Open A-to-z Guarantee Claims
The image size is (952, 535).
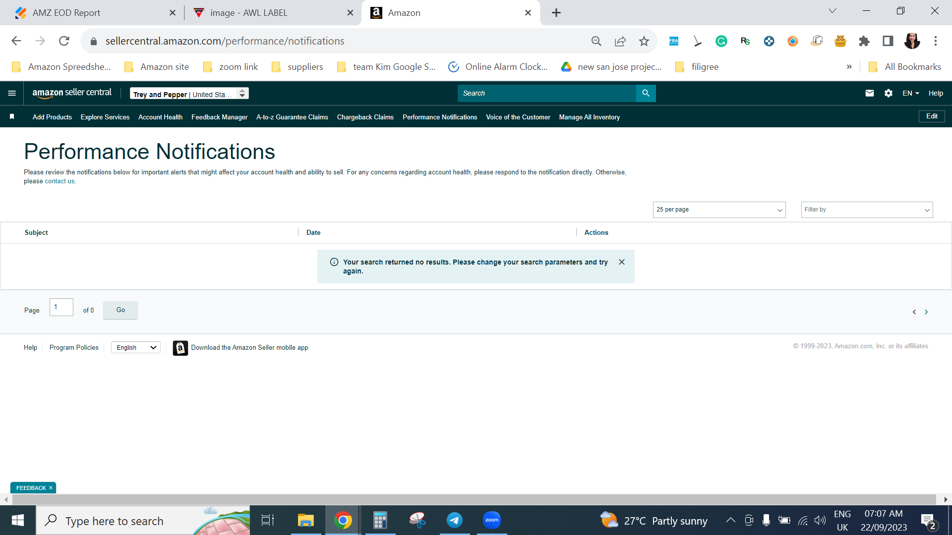pos(292,117)
